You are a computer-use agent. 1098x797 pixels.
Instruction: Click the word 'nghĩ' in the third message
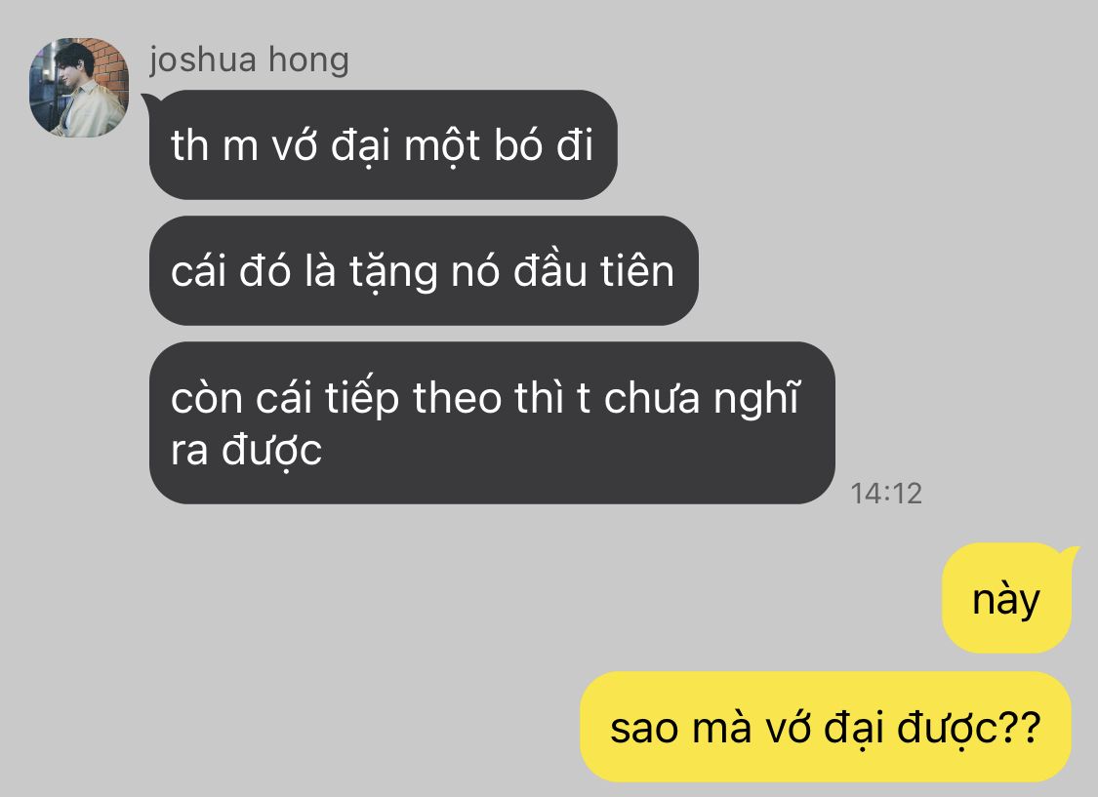tap(757, 398)
